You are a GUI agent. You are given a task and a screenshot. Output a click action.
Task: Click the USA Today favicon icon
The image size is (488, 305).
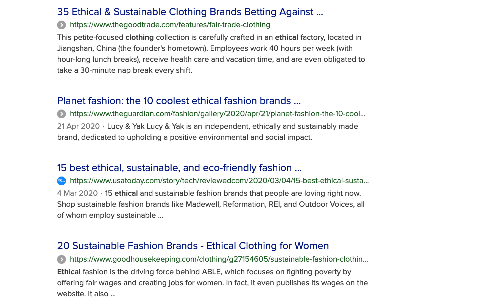pyautogui.click(x=62, y=181)
